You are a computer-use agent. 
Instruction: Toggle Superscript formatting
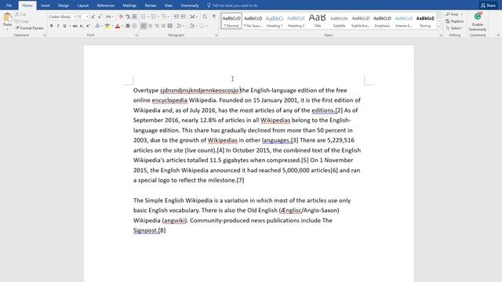(88, 26)
